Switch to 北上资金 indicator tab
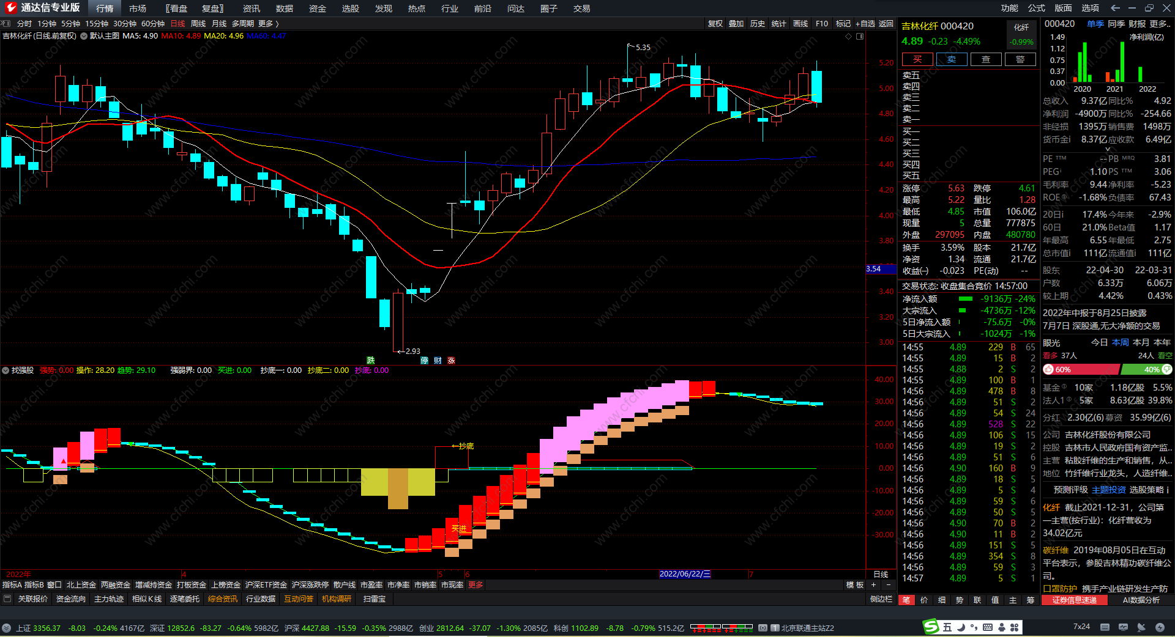 pos(81,585)
